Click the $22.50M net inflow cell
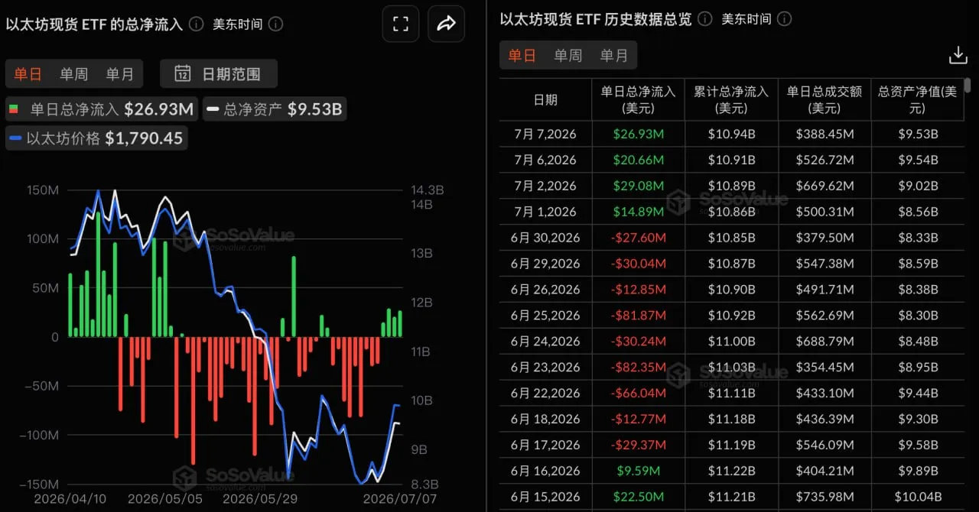This screenshot has height=512, width=979. click(638, 497)
